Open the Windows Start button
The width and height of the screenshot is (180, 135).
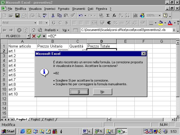8,131
